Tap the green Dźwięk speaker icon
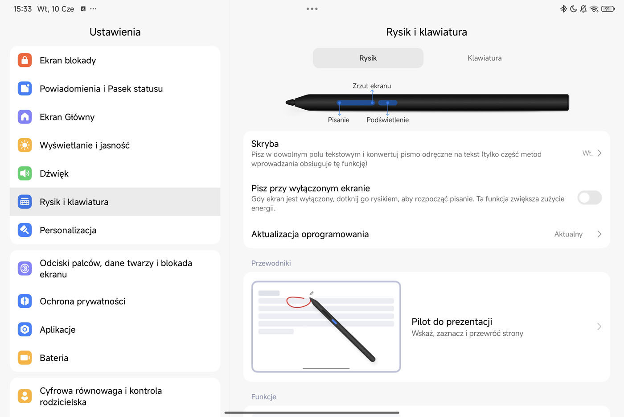Image resolution: width=624 pixels, height=417 pixels. click(25, 173)
